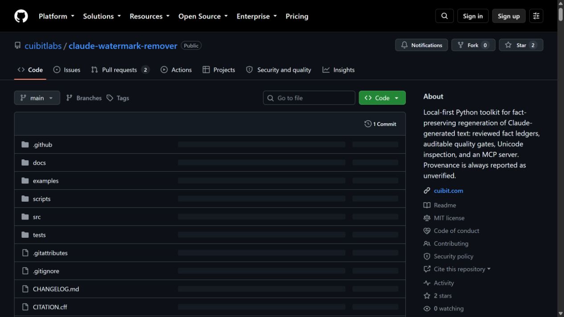The width and height of the screenshot is (564, 317).
Task: Open the CITATION.cff file name
Action: (x=50, y=307)
